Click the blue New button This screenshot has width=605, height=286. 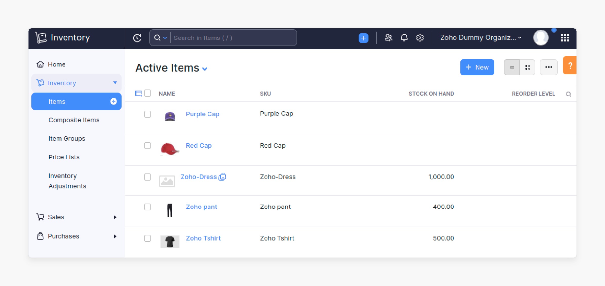[x=477, y=67]
